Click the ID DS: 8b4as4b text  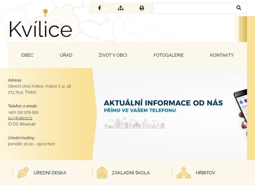pyautogui.click(x=22, y=124)
